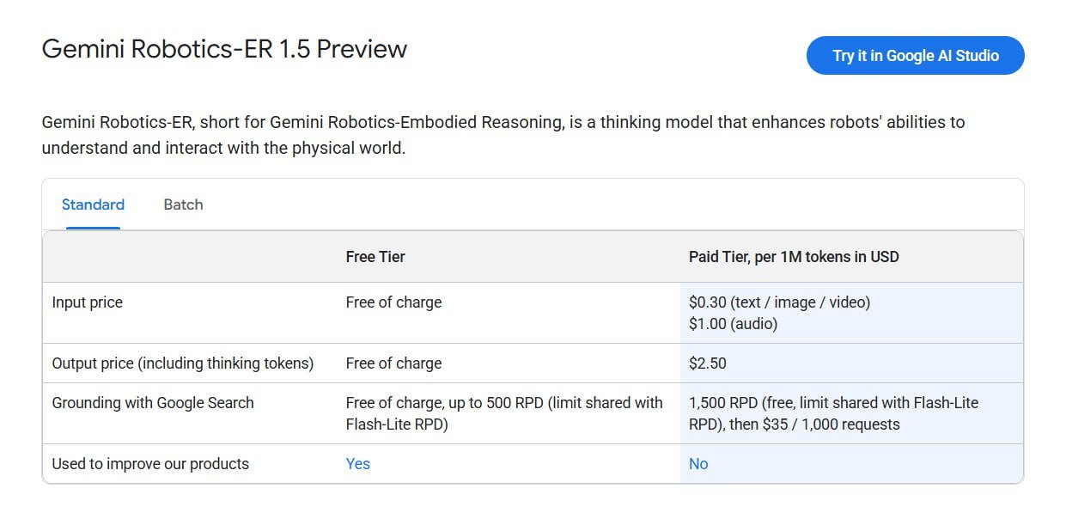Click the Try it in Google AI Studio button
Screen dimensions: 1066x513
[915, 56]
